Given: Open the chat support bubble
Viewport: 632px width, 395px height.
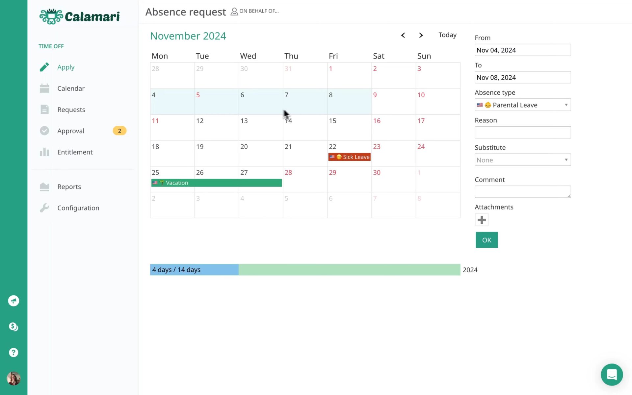Looking at the screenshot, I should tap(612, 375).
